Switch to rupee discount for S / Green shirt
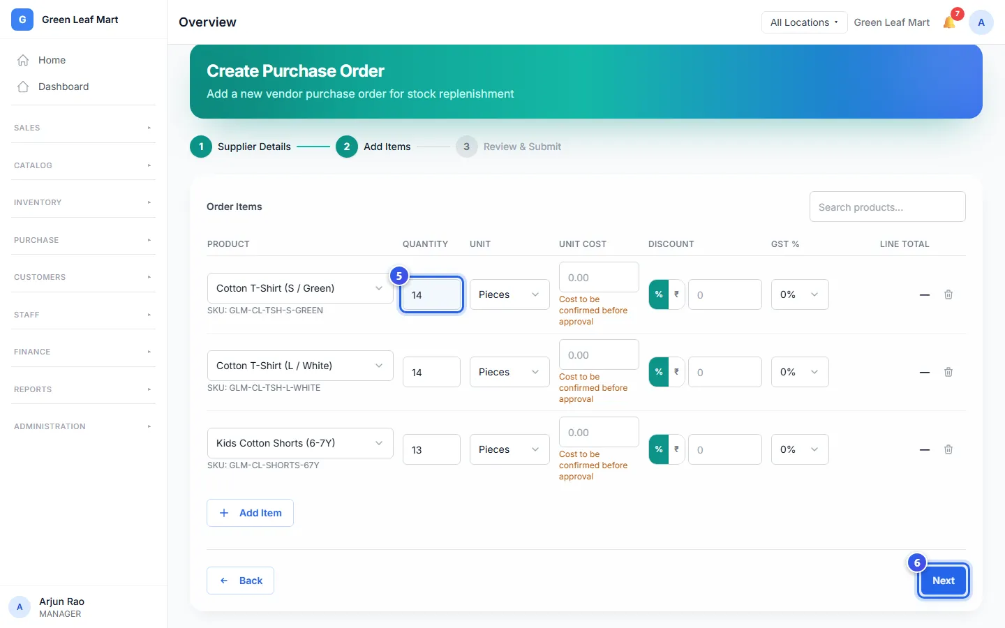The width and height of the screenshot is (1005, 628). click(x=676, y=294)
